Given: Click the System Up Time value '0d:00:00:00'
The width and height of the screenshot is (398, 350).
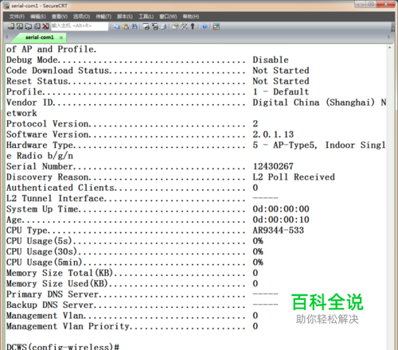Looking at the screenshot, I should [281, 209].
